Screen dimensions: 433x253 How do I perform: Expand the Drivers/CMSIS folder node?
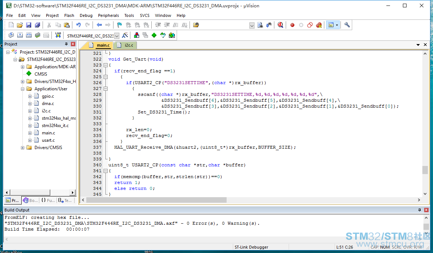click(x=23, y=148)
